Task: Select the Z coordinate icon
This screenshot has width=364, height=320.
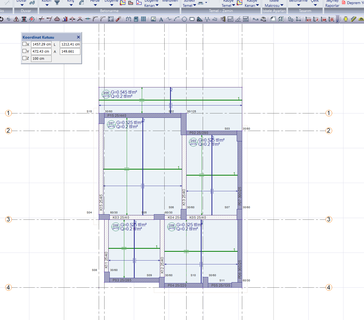Action: tap(316, 19)
